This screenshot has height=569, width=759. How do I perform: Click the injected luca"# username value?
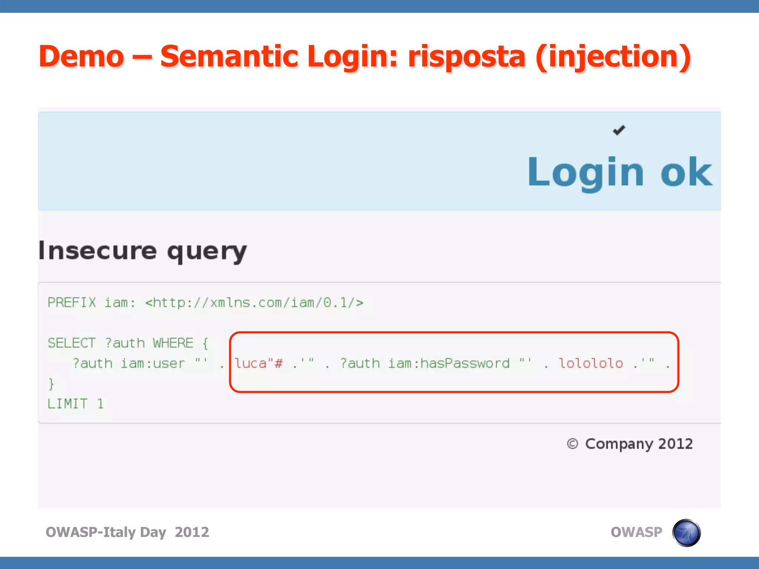click(x=259, y=363)
